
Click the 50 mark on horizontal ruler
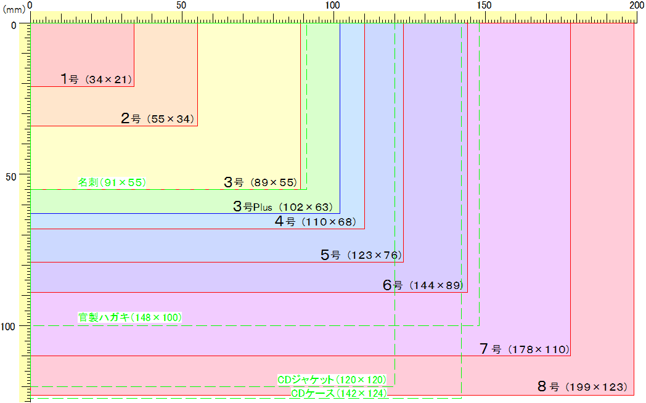click(x=181, y=6)
